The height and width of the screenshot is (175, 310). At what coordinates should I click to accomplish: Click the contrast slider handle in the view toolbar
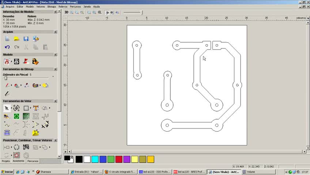[141, 12]
